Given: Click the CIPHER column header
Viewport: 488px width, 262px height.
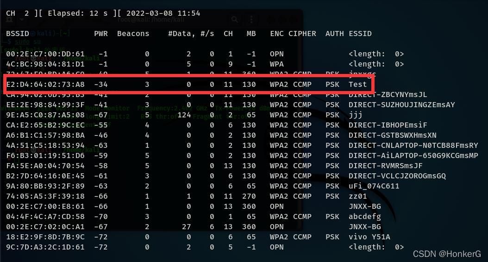Looking at the screenshot, I should tap(302, 34).
